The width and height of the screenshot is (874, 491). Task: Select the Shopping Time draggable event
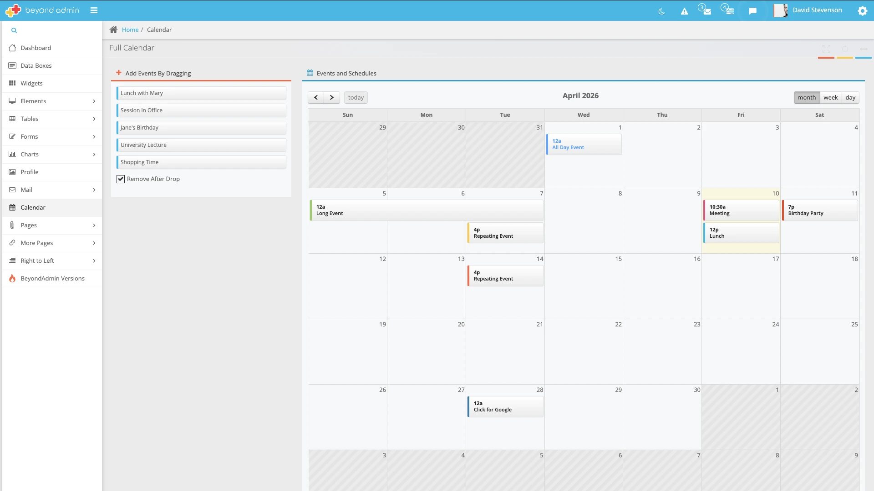[x=201, y=162]
